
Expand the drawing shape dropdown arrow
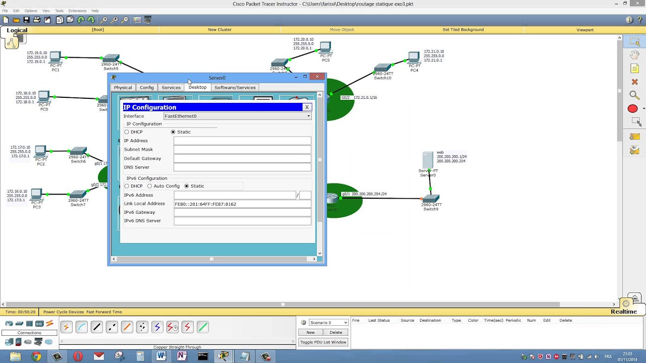(x=643, y=109)
